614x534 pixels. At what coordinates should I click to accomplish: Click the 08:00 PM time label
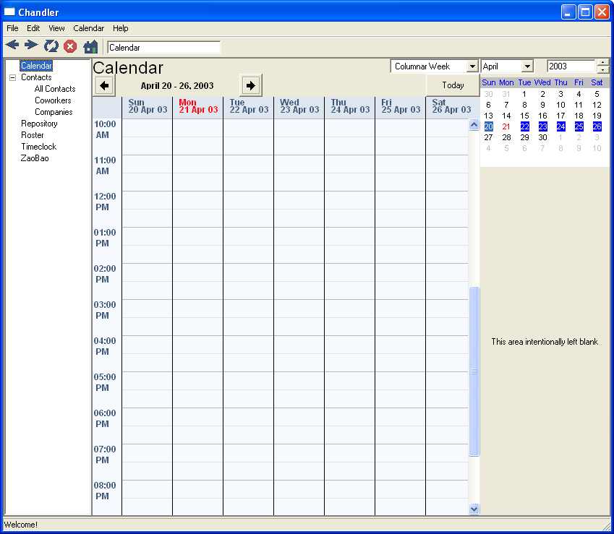coord(105,491)
